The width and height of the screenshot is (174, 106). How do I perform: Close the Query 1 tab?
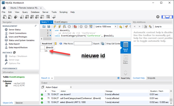point(51,22)
